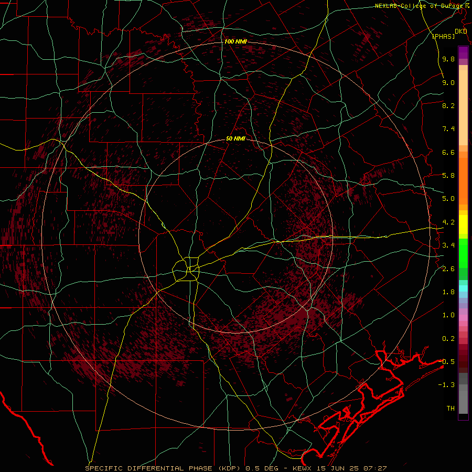This screenshot has height=472, width=472.
Task: Click the 4.2 value on the scale
Action: 448,222
